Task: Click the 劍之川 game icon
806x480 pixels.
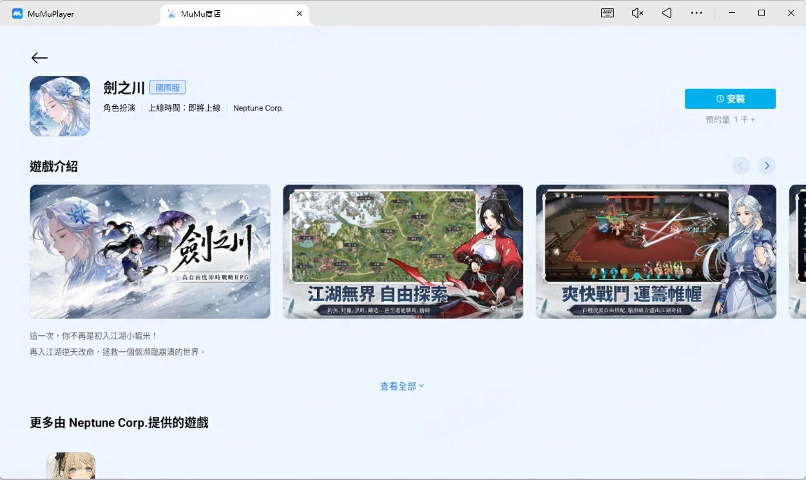Action: pyautogui.click(x=60, y=106)
